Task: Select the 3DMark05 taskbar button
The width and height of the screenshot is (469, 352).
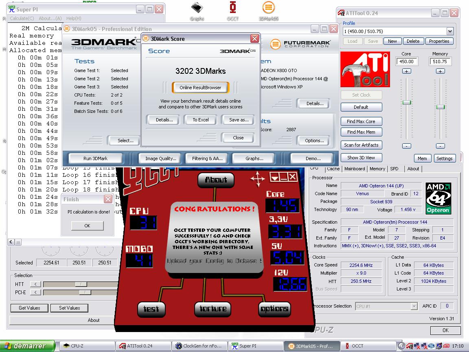Action: point(312,346)
